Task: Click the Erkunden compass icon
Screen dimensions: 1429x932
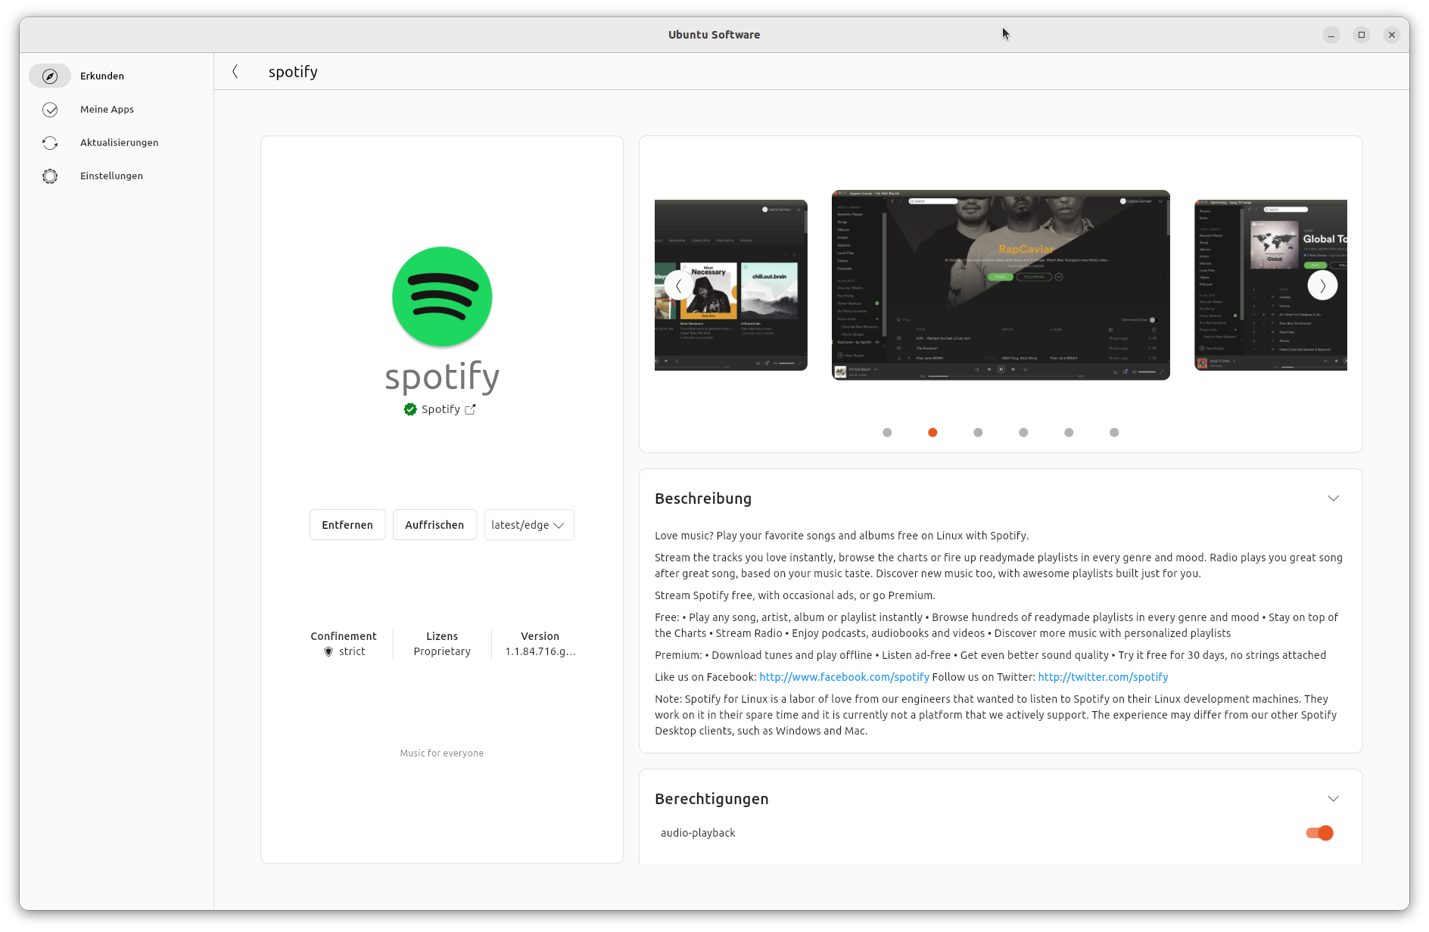Action: (x=50, y=76)
